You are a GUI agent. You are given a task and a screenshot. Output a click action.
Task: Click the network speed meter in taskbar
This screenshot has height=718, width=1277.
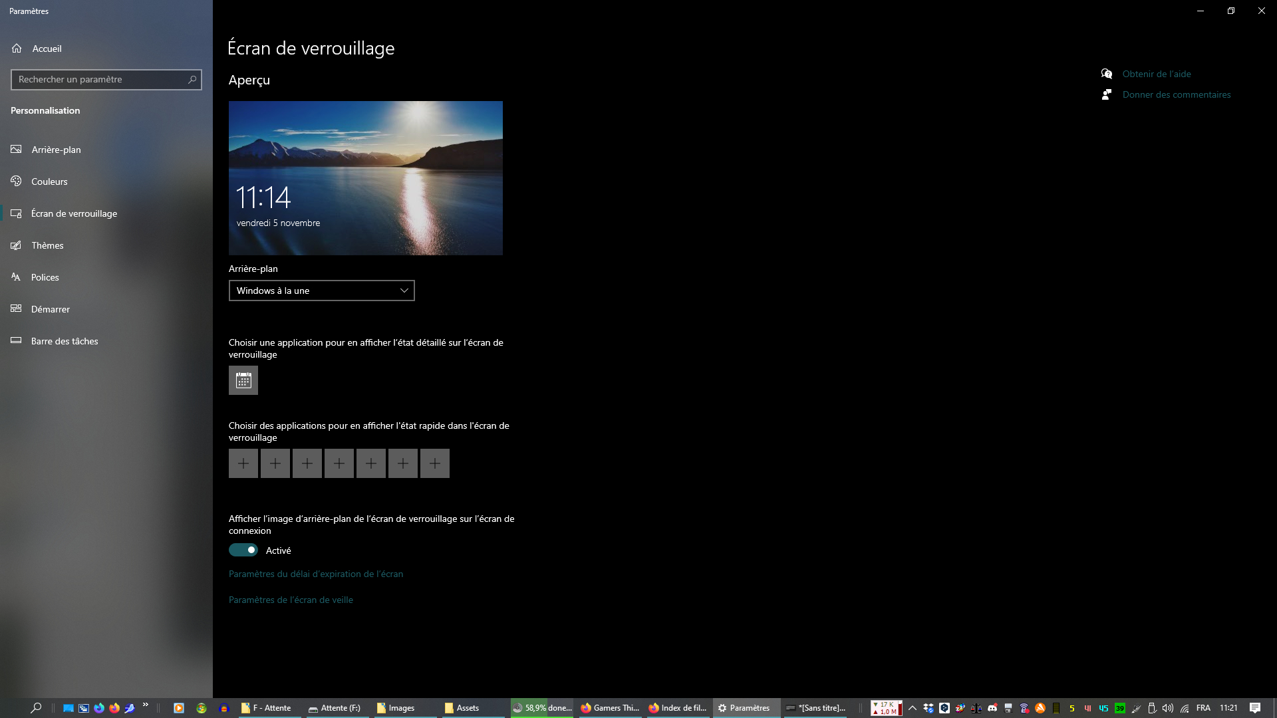(887, 708)
